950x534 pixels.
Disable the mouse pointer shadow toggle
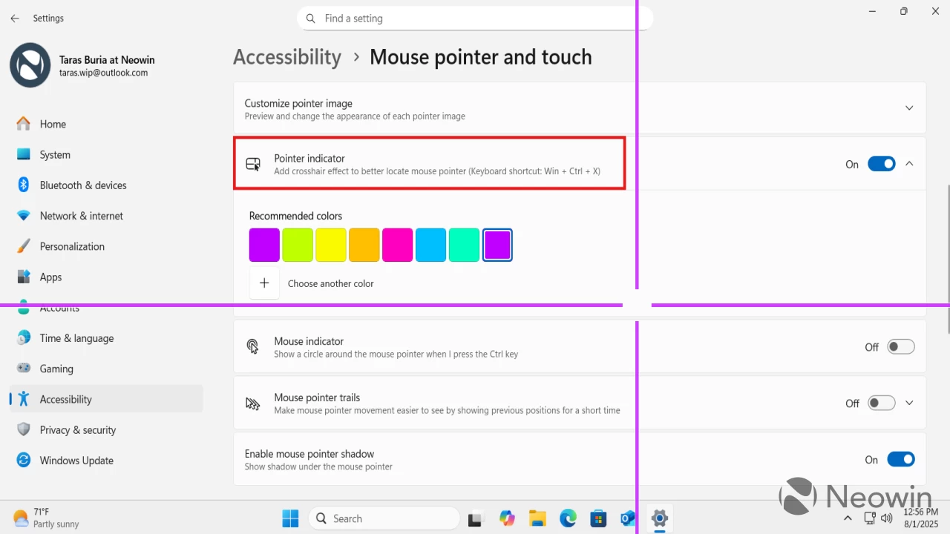click(901, 460)
